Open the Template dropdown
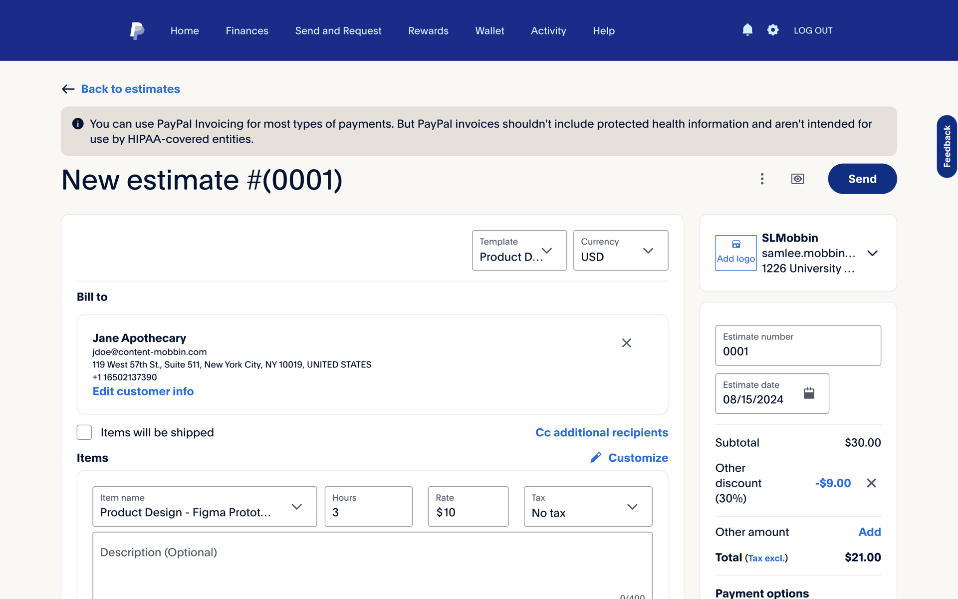This screenshot has height=599, width=958. pyautogui.click(x=519, y=250)
